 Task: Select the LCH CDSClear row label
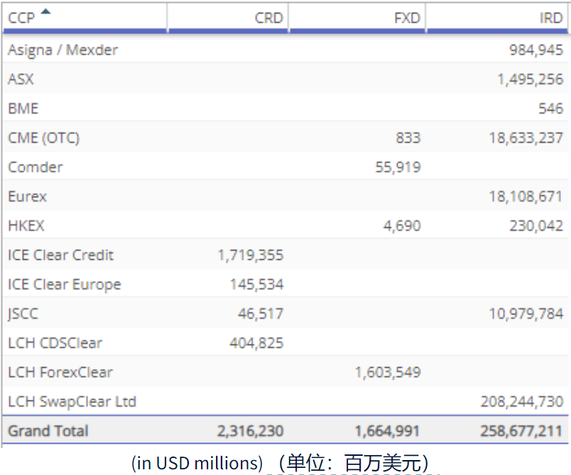(x=55, y=343)
